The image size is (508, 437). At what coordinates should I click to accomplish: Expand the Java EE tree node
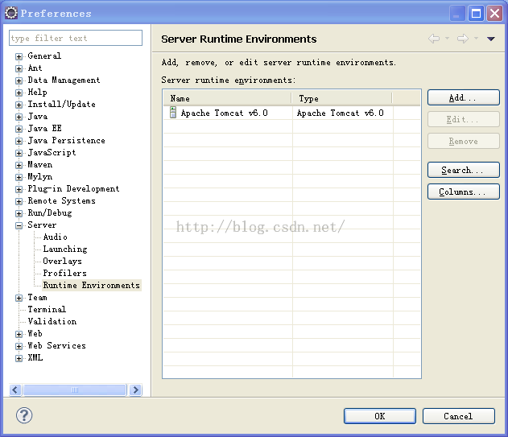point(19,129)
